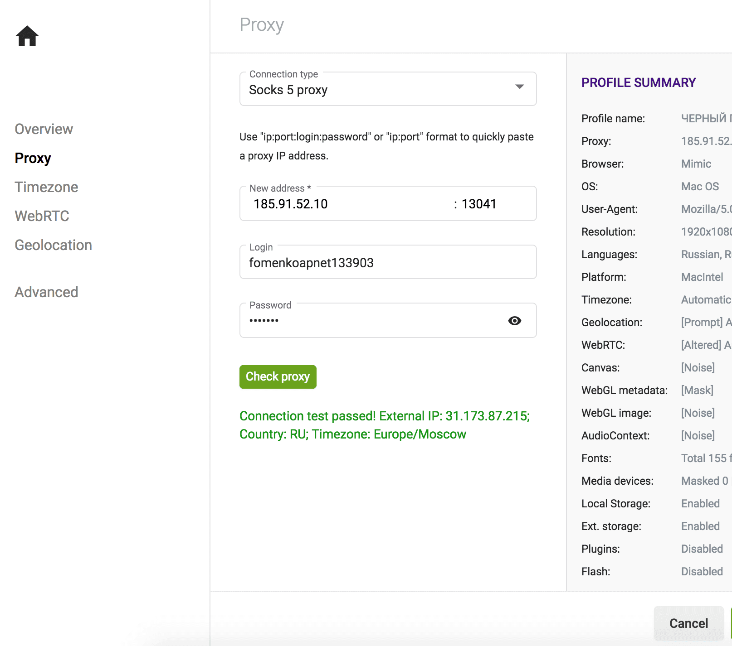732x646 pixels.
Task: Open the Connection type dropdown
Action: tap(388, 89)
